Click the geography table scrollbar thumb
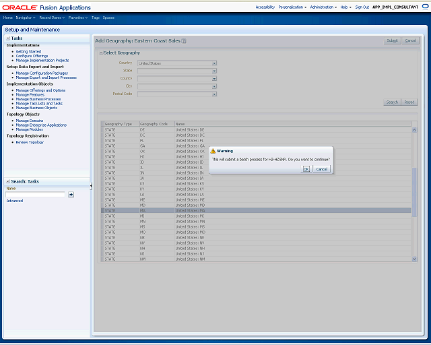431x345 pixels. [x=414, y=192]
